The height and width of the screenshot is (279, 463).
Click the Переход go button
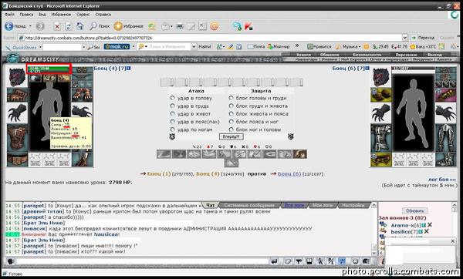424,38
